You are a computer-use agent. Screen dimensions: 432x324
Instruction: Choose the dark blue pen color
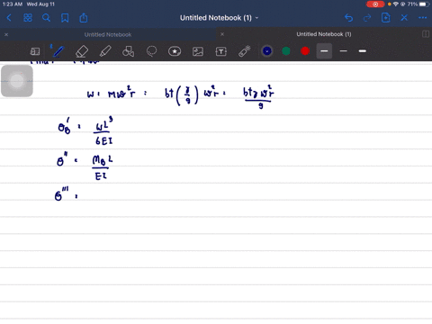click(267, 51)
